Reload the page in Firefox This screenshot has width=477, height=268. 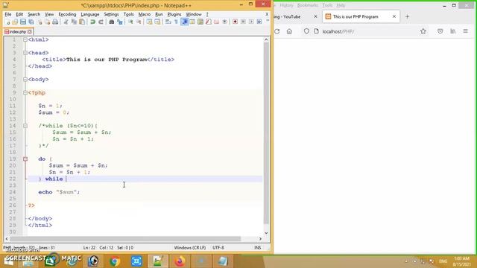tap(277, 31)
